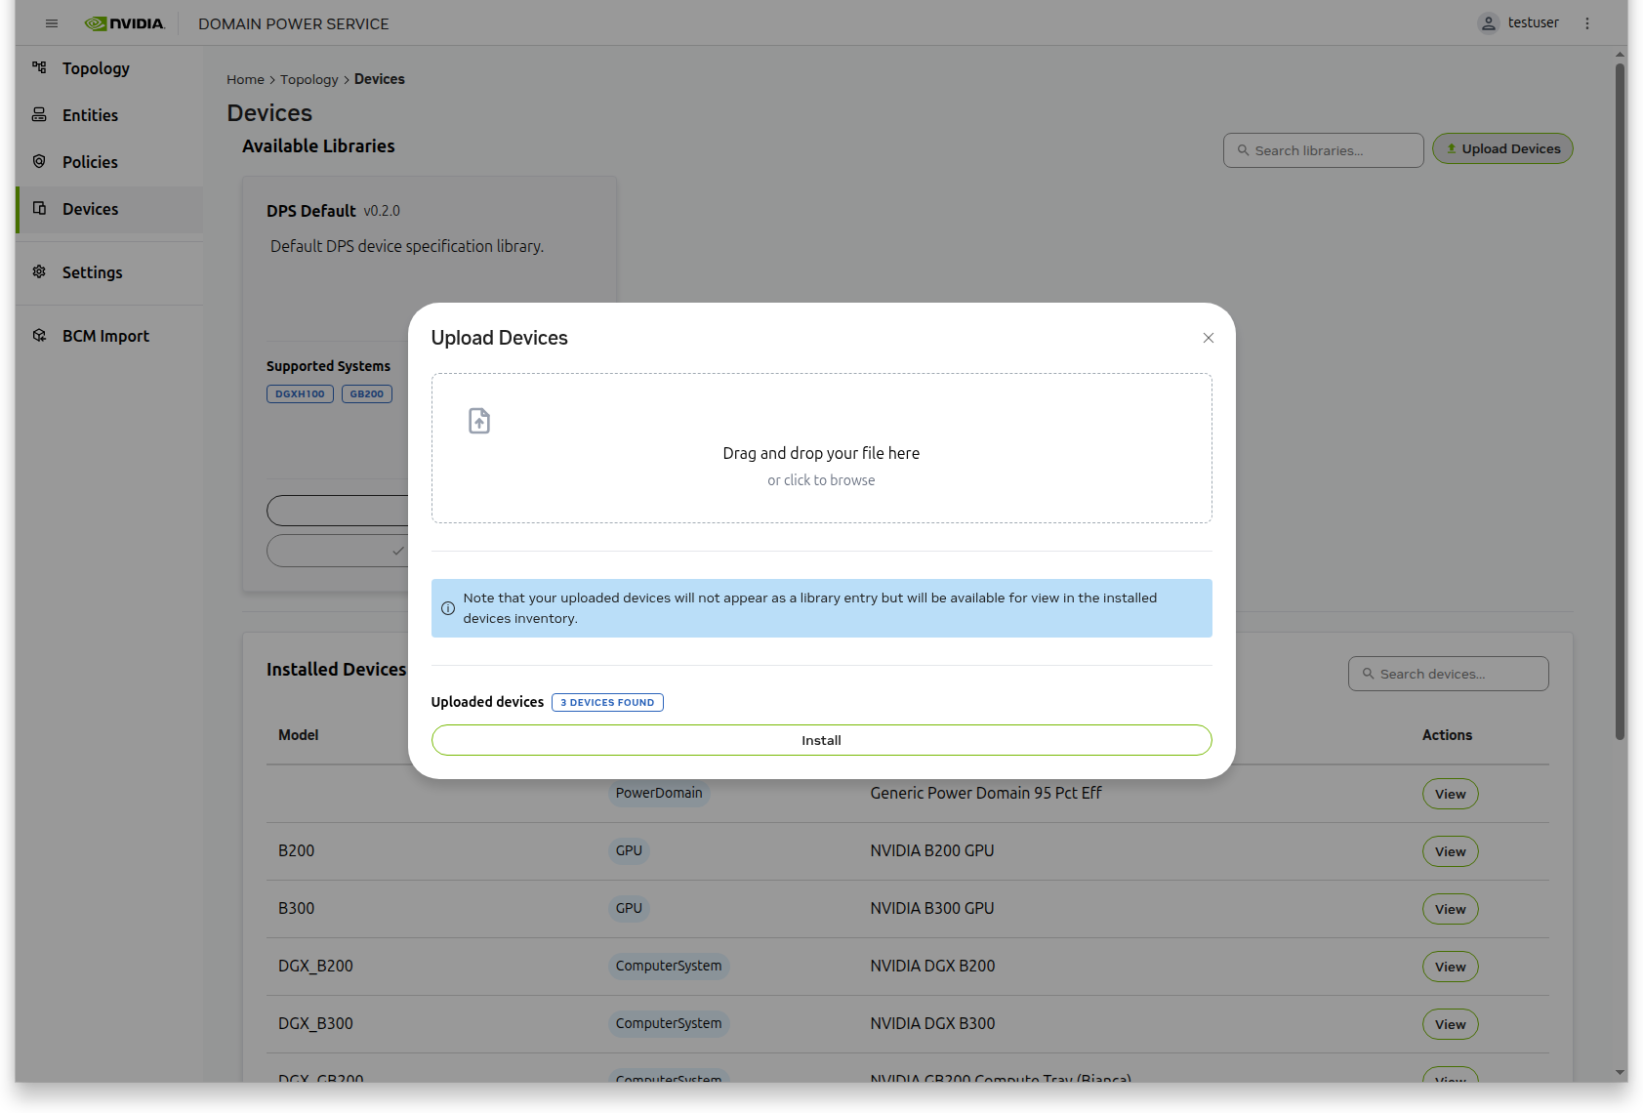Click the Topology breadcrumb link

pyautogui.click(x=308, y=80)
